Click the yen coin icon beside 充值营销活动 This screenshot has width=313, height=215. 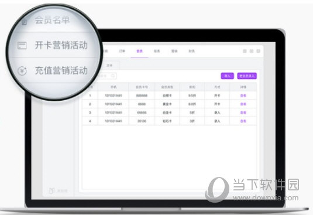tap(22, 71)
